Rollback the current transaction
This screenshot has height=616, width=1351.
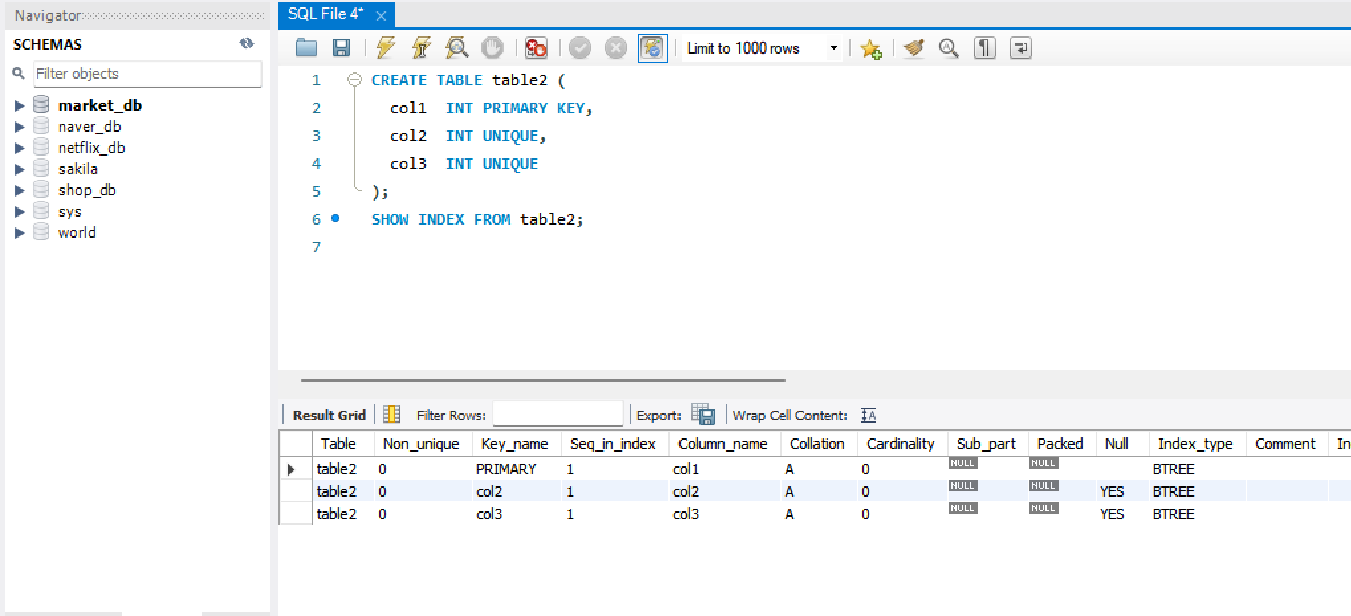coord(616,48)
